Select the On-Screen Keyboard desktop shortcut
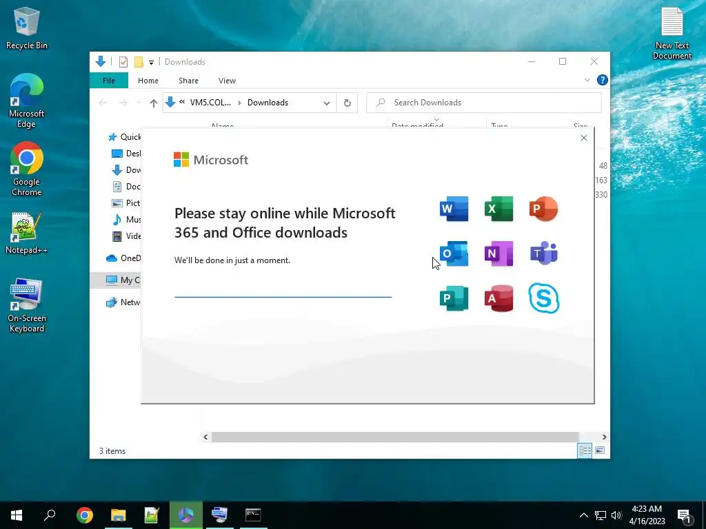This screenshot has height=529, width=706. click(27, 305)
